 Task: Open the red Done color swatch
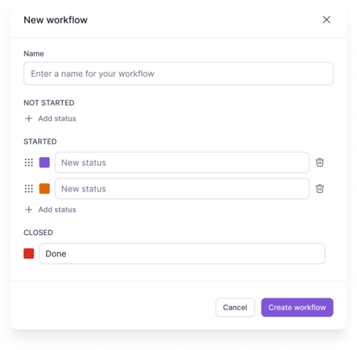click(x=29, y=254)
